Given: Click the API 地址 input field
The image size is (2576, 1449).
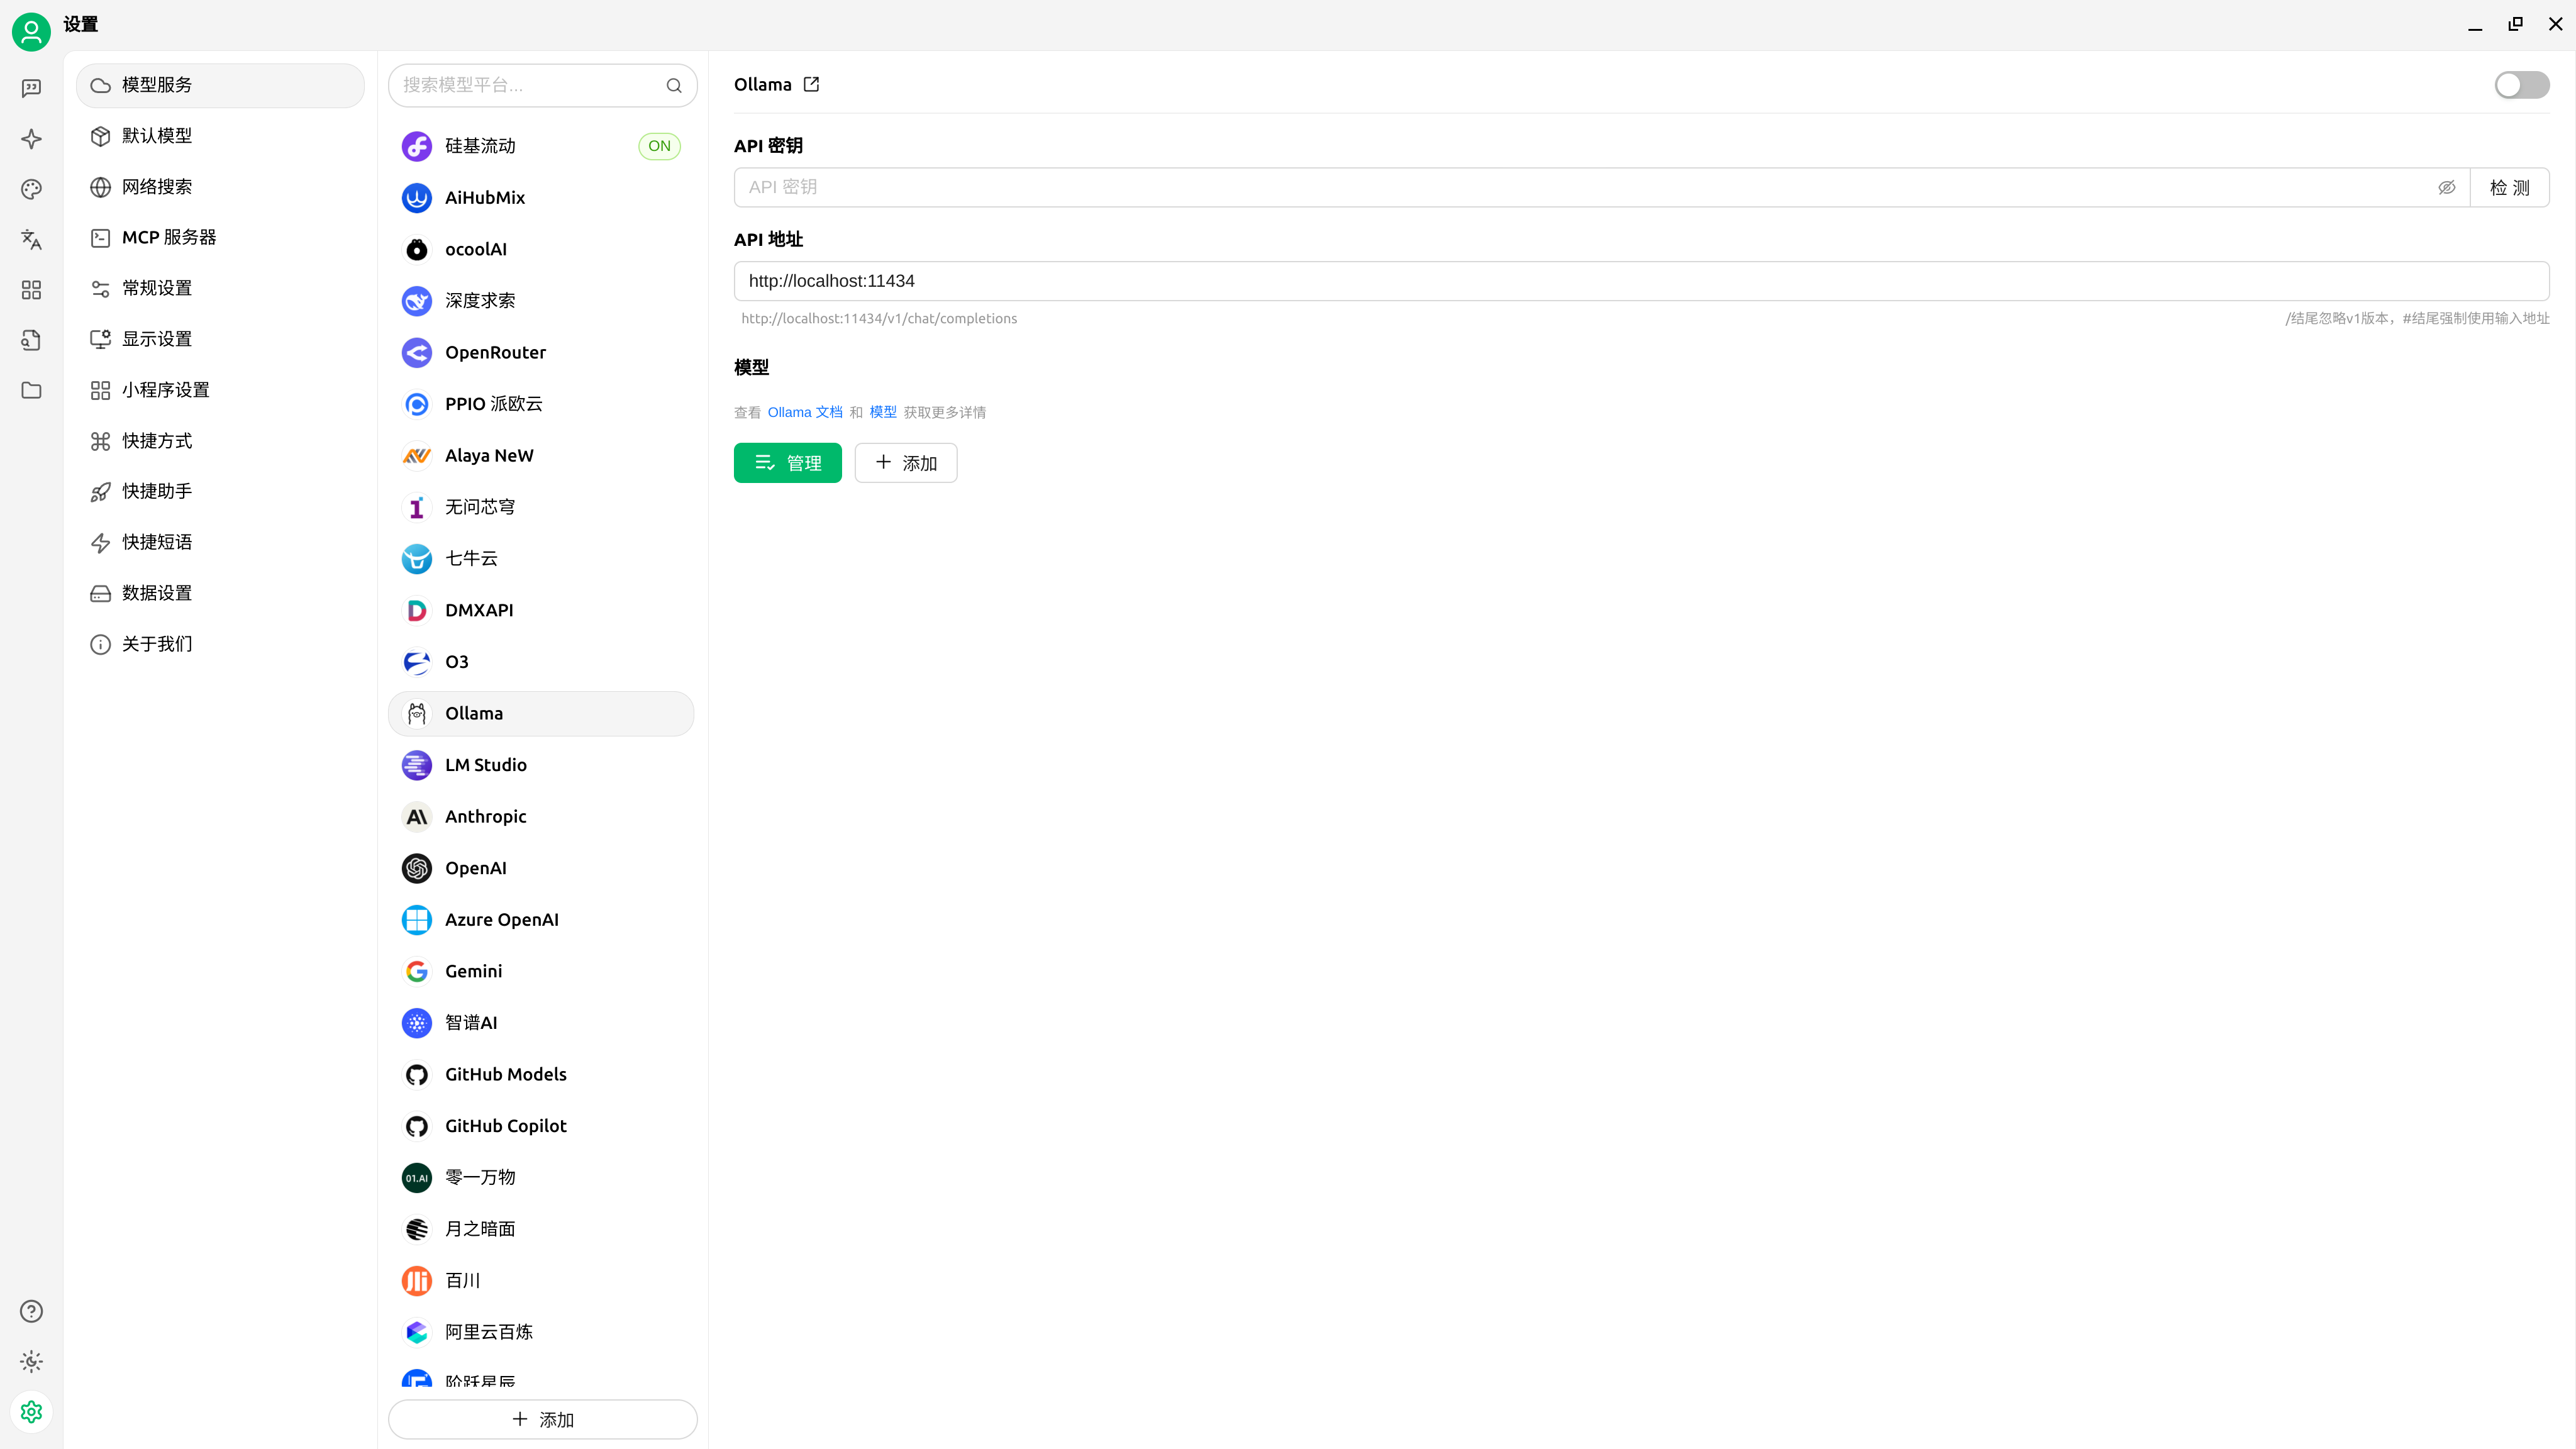Looking at the screenshot, I should [x=1640, y=281].
